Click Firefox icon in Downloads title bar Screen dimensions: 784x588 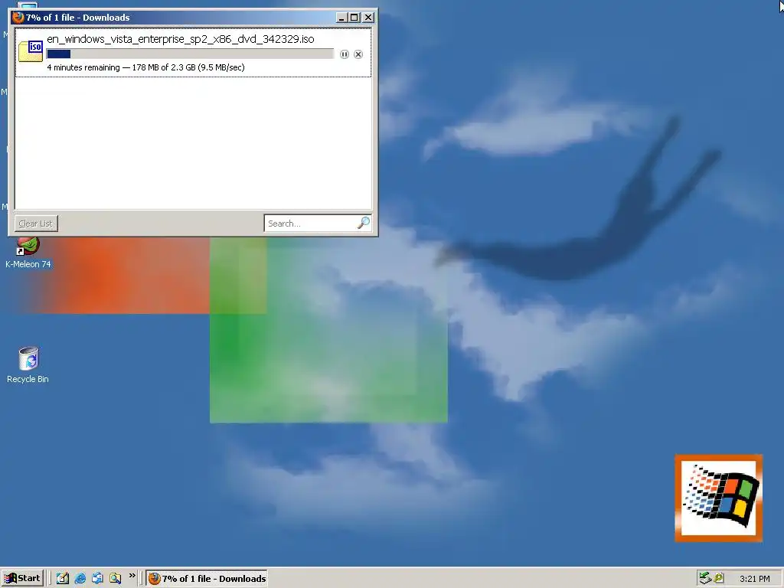[x=18, y=18]
